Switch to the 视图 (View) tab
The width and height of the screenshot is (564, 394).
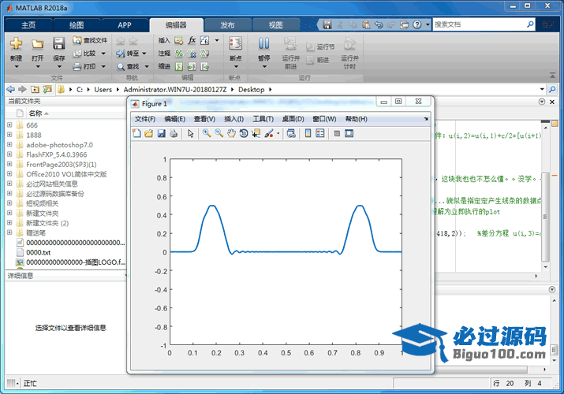point(276,25)
